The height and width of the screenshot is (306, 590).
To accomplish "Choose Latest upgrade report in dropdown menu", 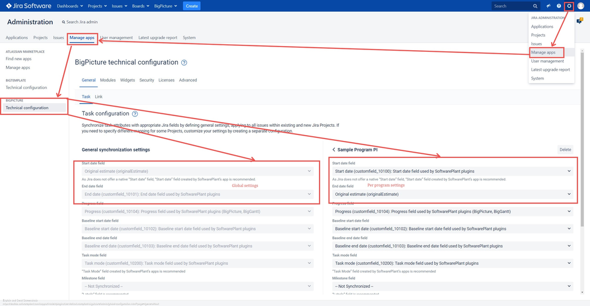I will pos(551,70).
